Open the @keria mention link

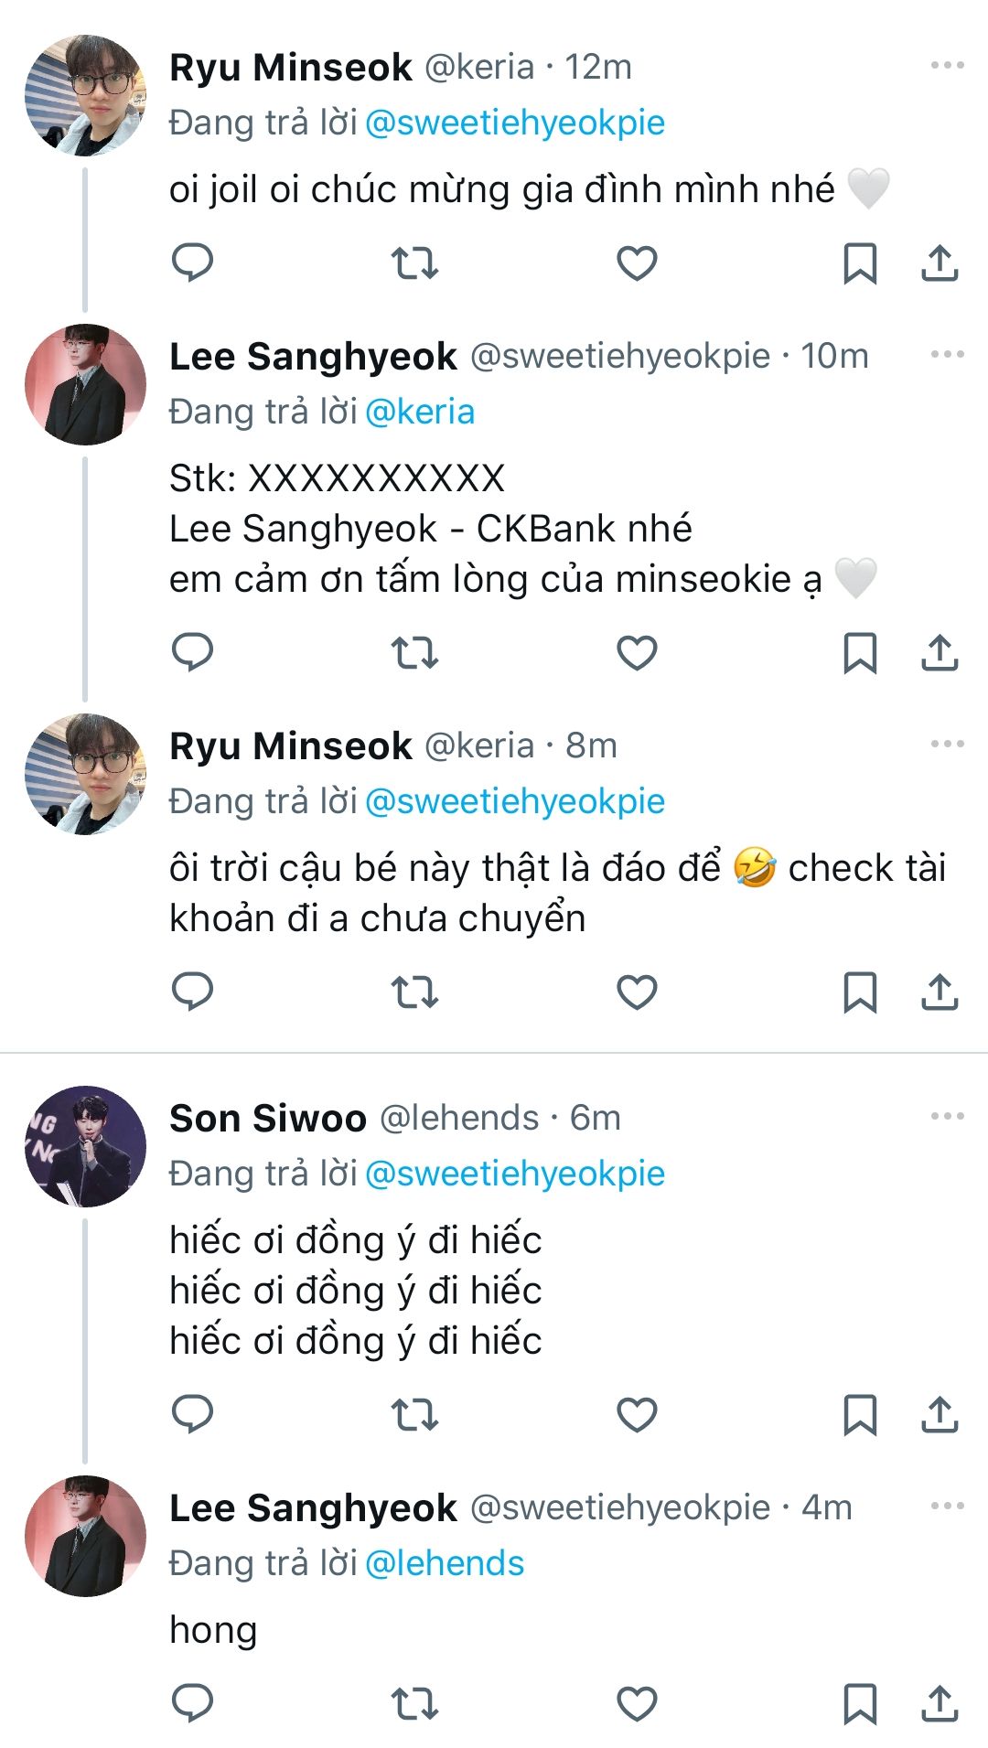[x=420, y=412]
